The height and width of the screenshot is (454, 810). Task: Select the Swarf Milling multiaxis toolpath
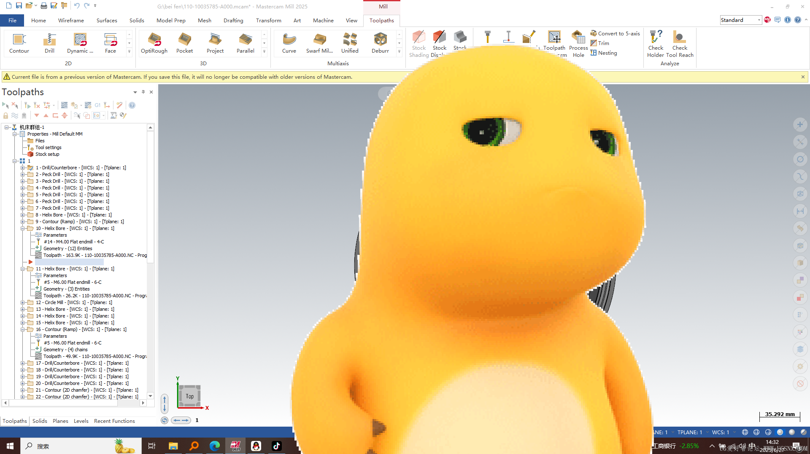pyautogui.click(x=319, y=43)
